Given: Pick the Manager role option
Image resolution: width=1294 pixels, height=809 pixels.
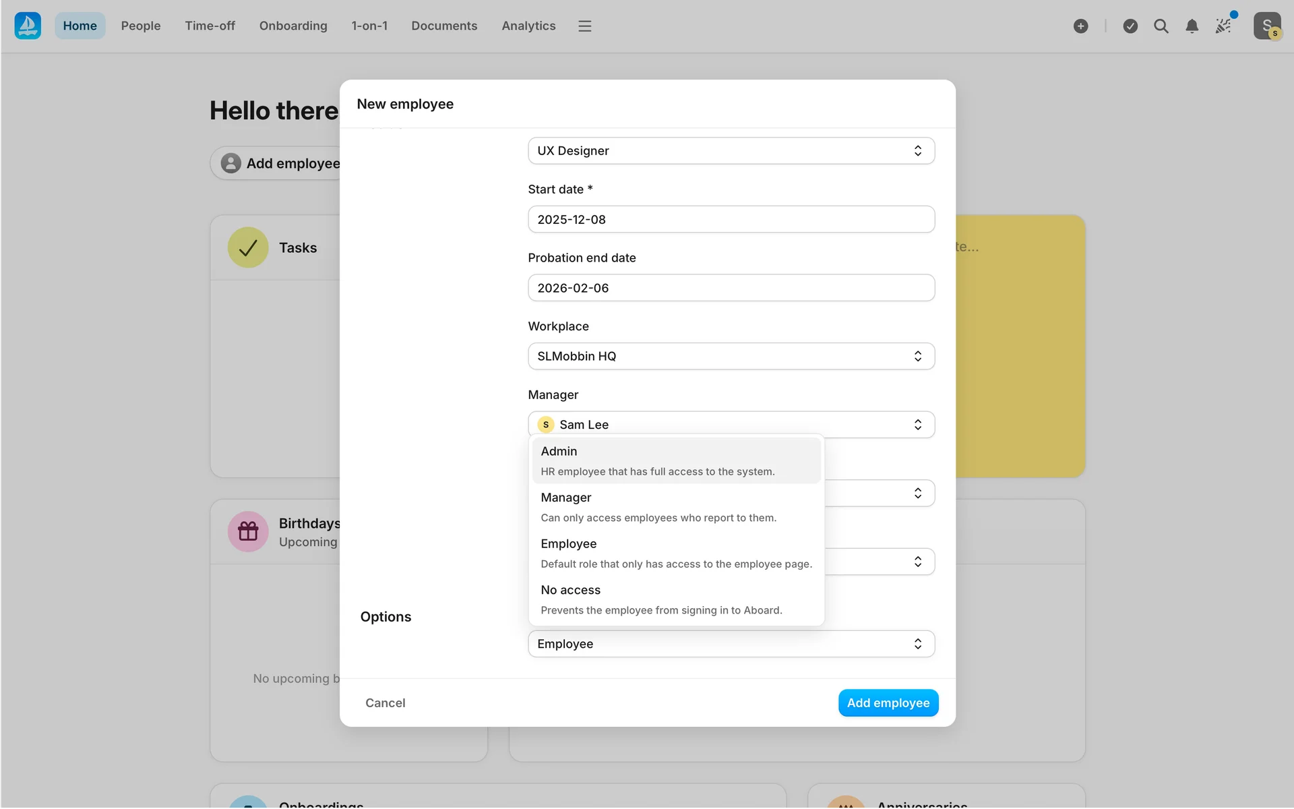Looking at the screenshot, I should [x=676, y=507].
